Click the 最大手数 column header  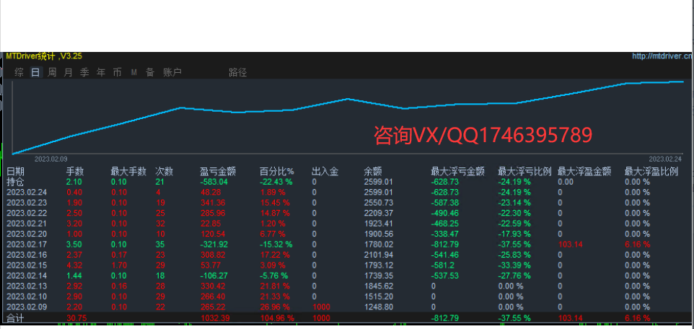128,172
